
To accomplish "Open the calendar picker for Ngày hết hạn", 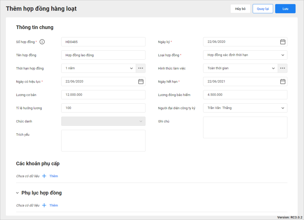I will (283, 81).
